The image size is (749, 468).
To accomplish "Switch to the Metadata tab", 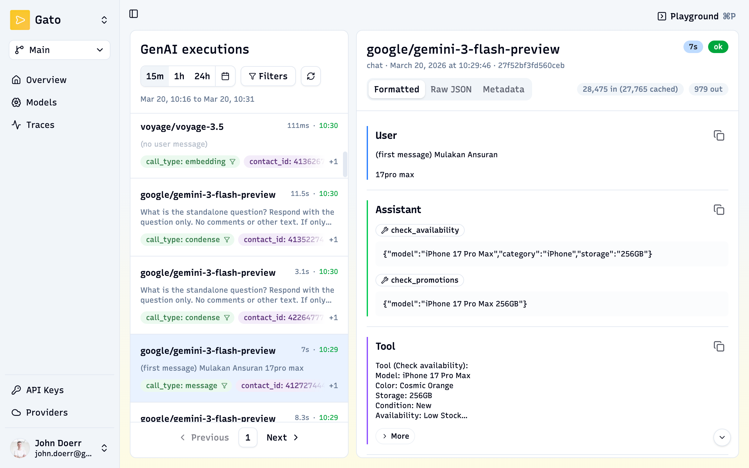I will 503,89.
